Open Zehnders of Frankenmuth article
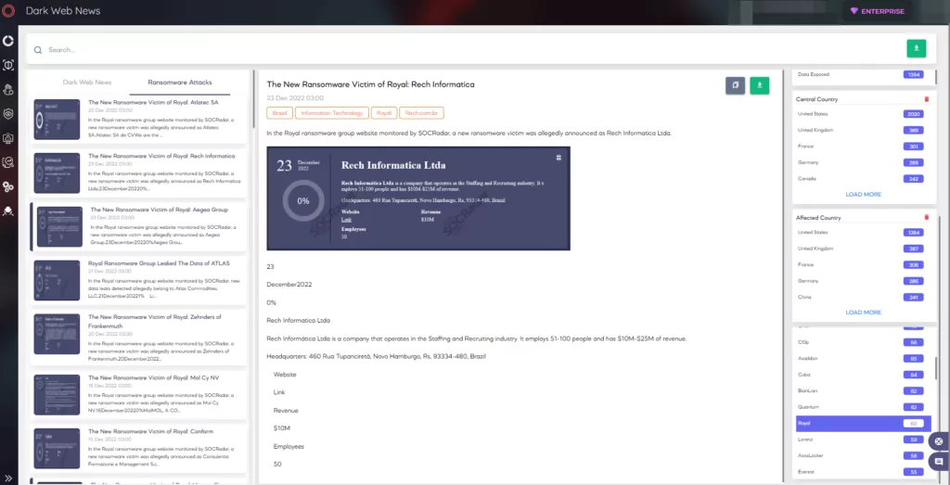Image resolution: width=950 pixels, height=485 pixels. [x=139, y=338]
